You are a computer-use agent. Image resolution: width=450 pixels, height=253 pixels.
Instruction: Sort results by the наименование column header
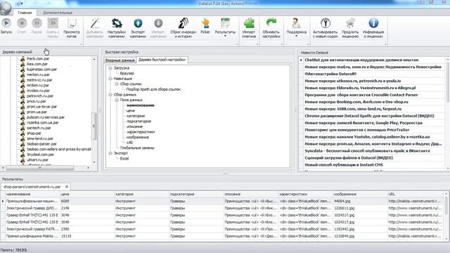(32, 194)
